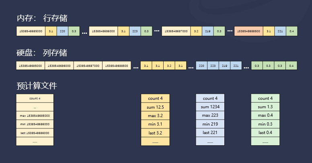312x163 pixels.
Task: Click "sum 12.5" in the orange table
Action: pos(155,107)
